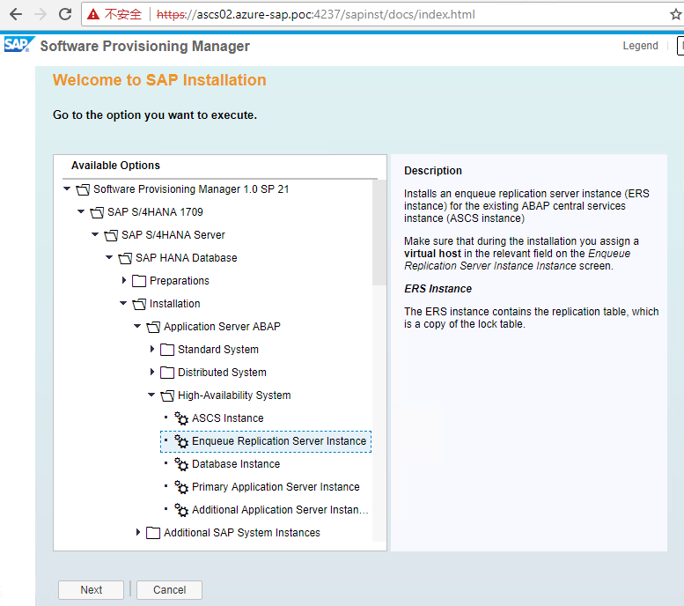684x606 pixels.
Task: Select the Distributed System label
Action: click(x=222, y=373)
